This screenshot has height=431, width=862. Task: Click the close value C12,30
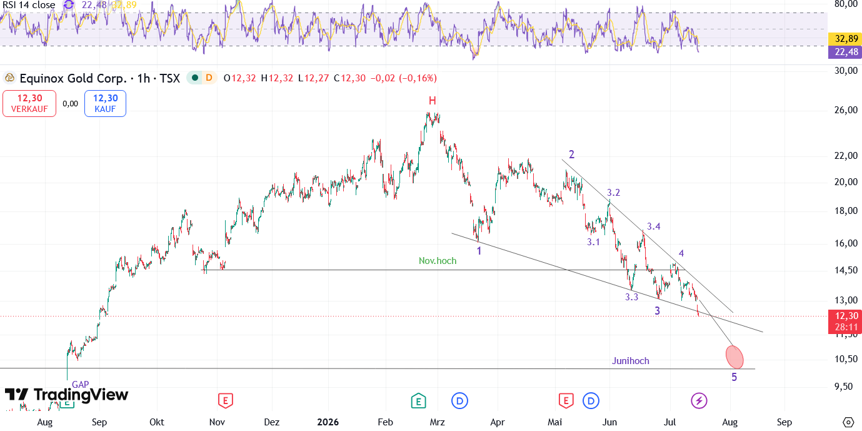point(350,78)
